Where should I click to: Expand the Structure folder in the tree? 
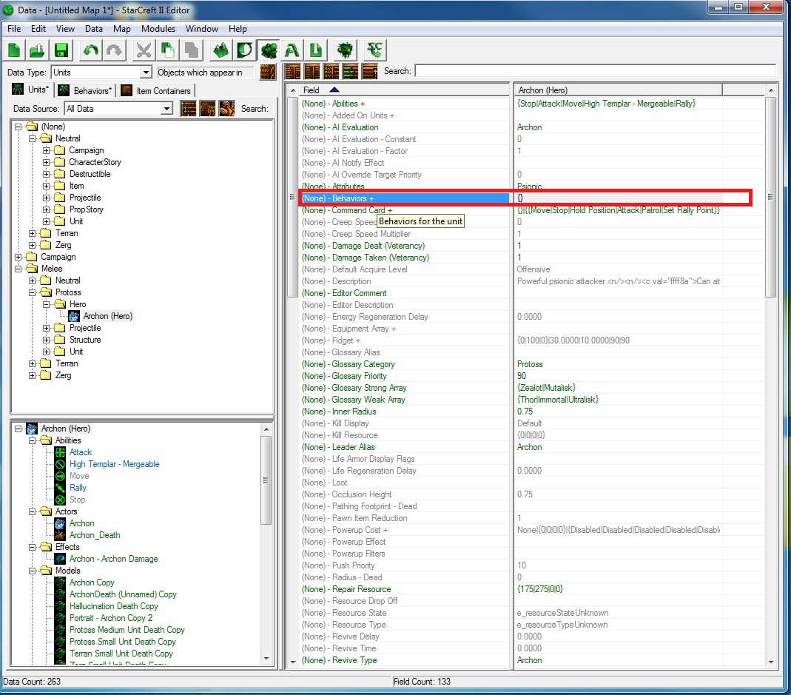[47, 340]
